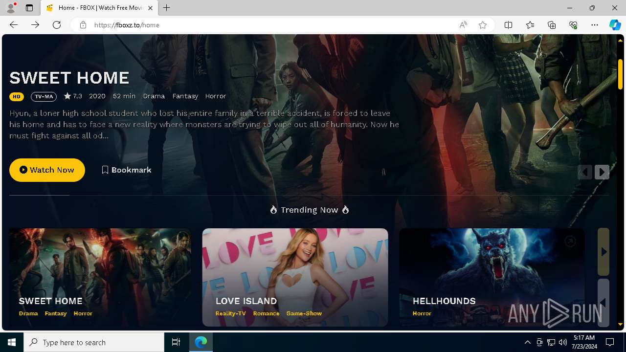Open Browser essentials icon
The image size is (626, 352).
coord(573,25)
